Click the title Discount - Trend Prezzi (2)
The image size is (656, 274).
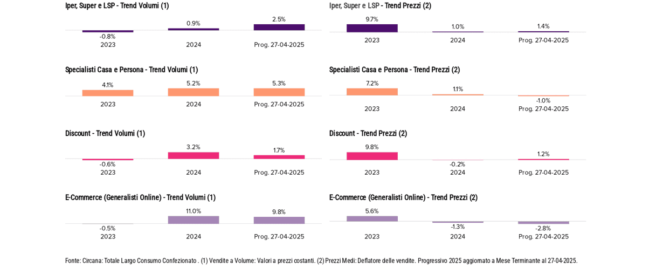[368, 133]
